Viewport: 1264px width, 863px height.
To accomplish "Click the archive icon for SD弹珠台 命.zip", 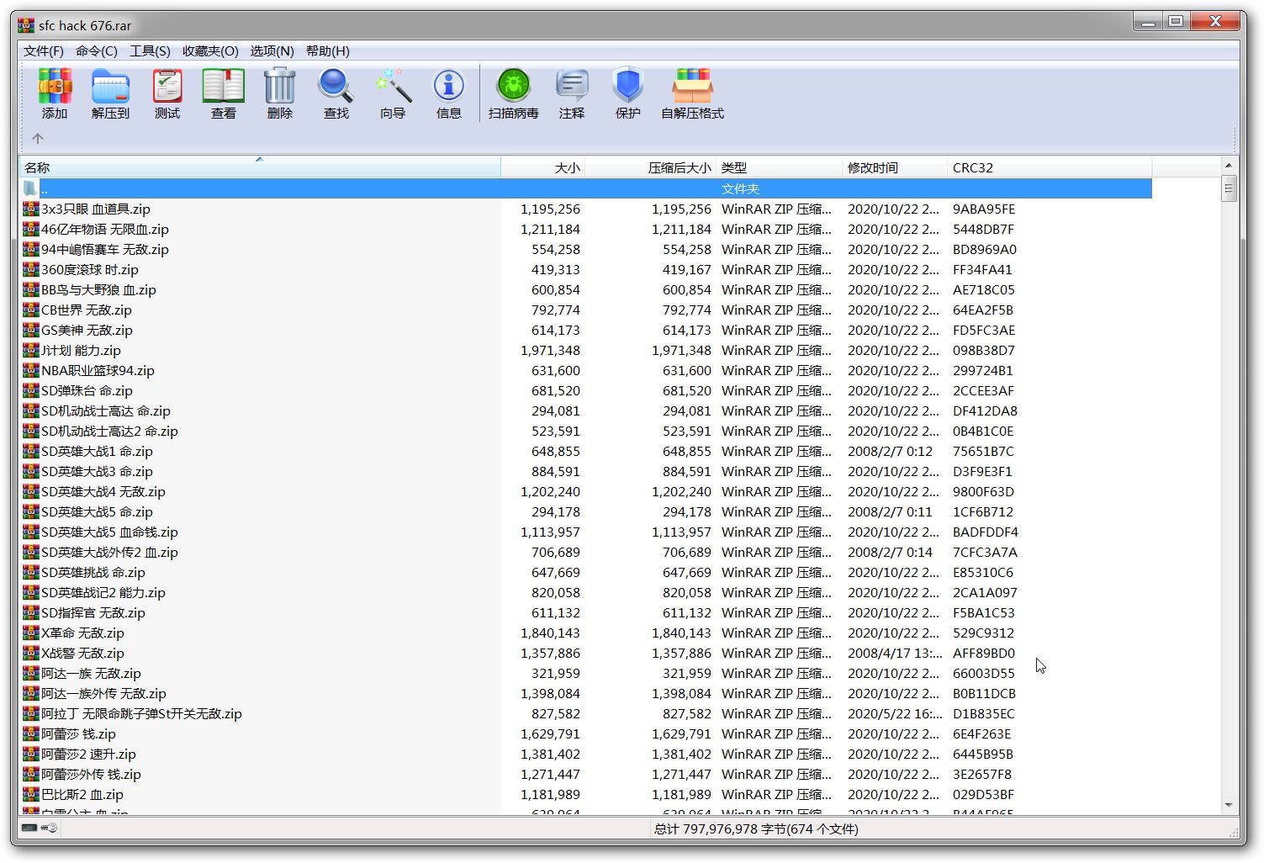I will coord(31,390).
